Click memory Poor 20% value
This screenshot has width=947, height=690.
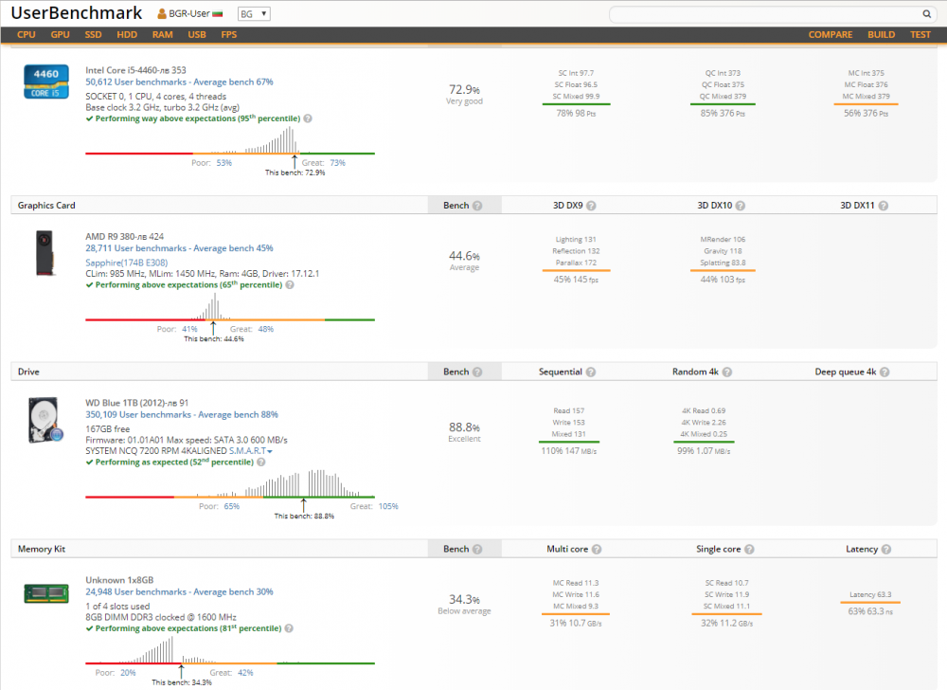(128, 673)
